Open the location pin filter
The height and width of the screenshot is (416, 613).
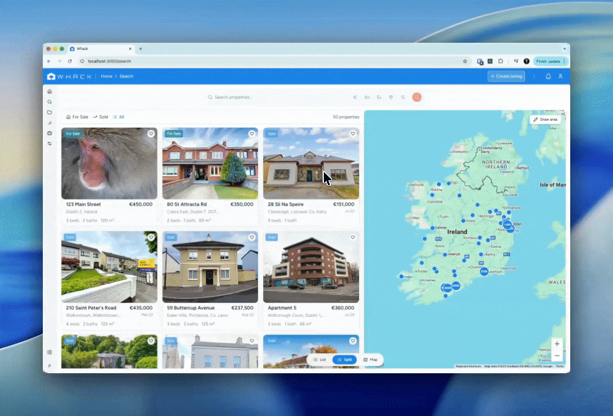point(391,97)
